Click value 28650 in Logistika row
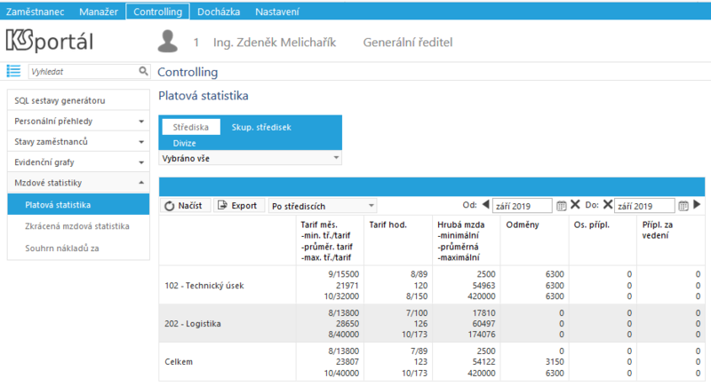This screenshot has width=711, height=386. pyautogui.click(x=347, y=324)
